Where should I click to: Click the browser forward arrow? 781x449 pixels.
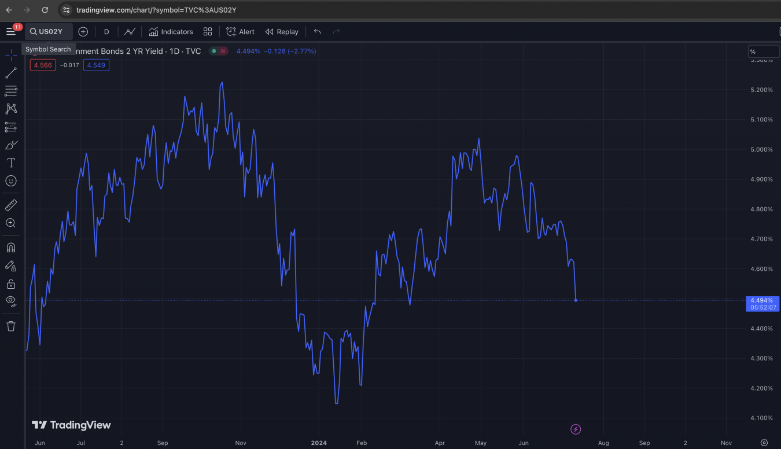pos(27,10)
